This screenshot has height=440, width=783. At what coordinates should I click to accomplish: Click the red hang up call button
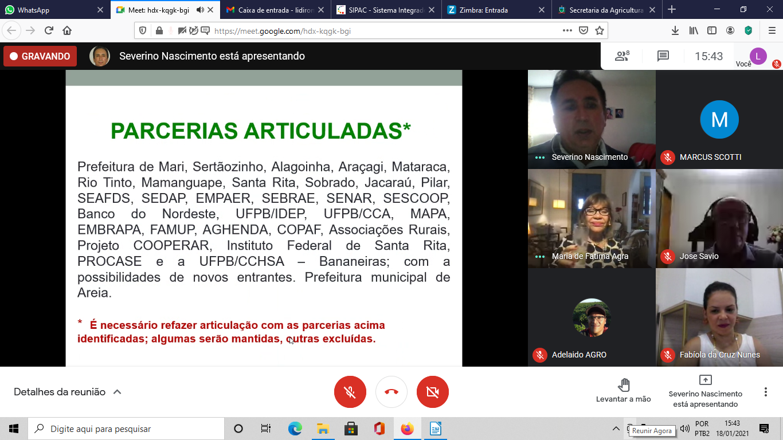(391, 392)
